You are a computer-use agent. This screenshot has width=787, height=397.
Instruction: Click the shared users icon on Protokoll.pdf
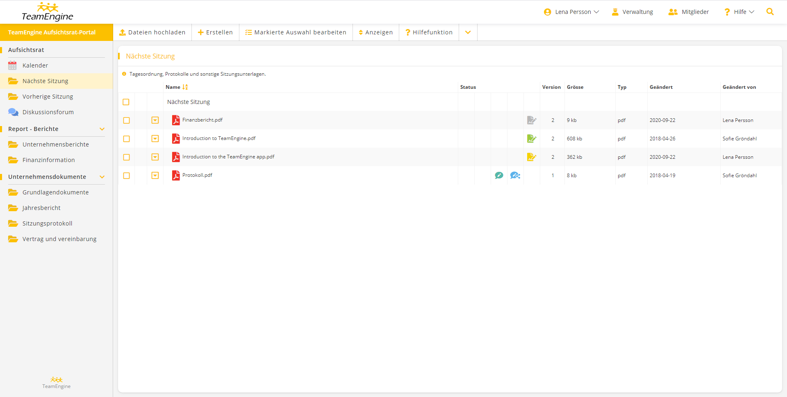(515, 176)
